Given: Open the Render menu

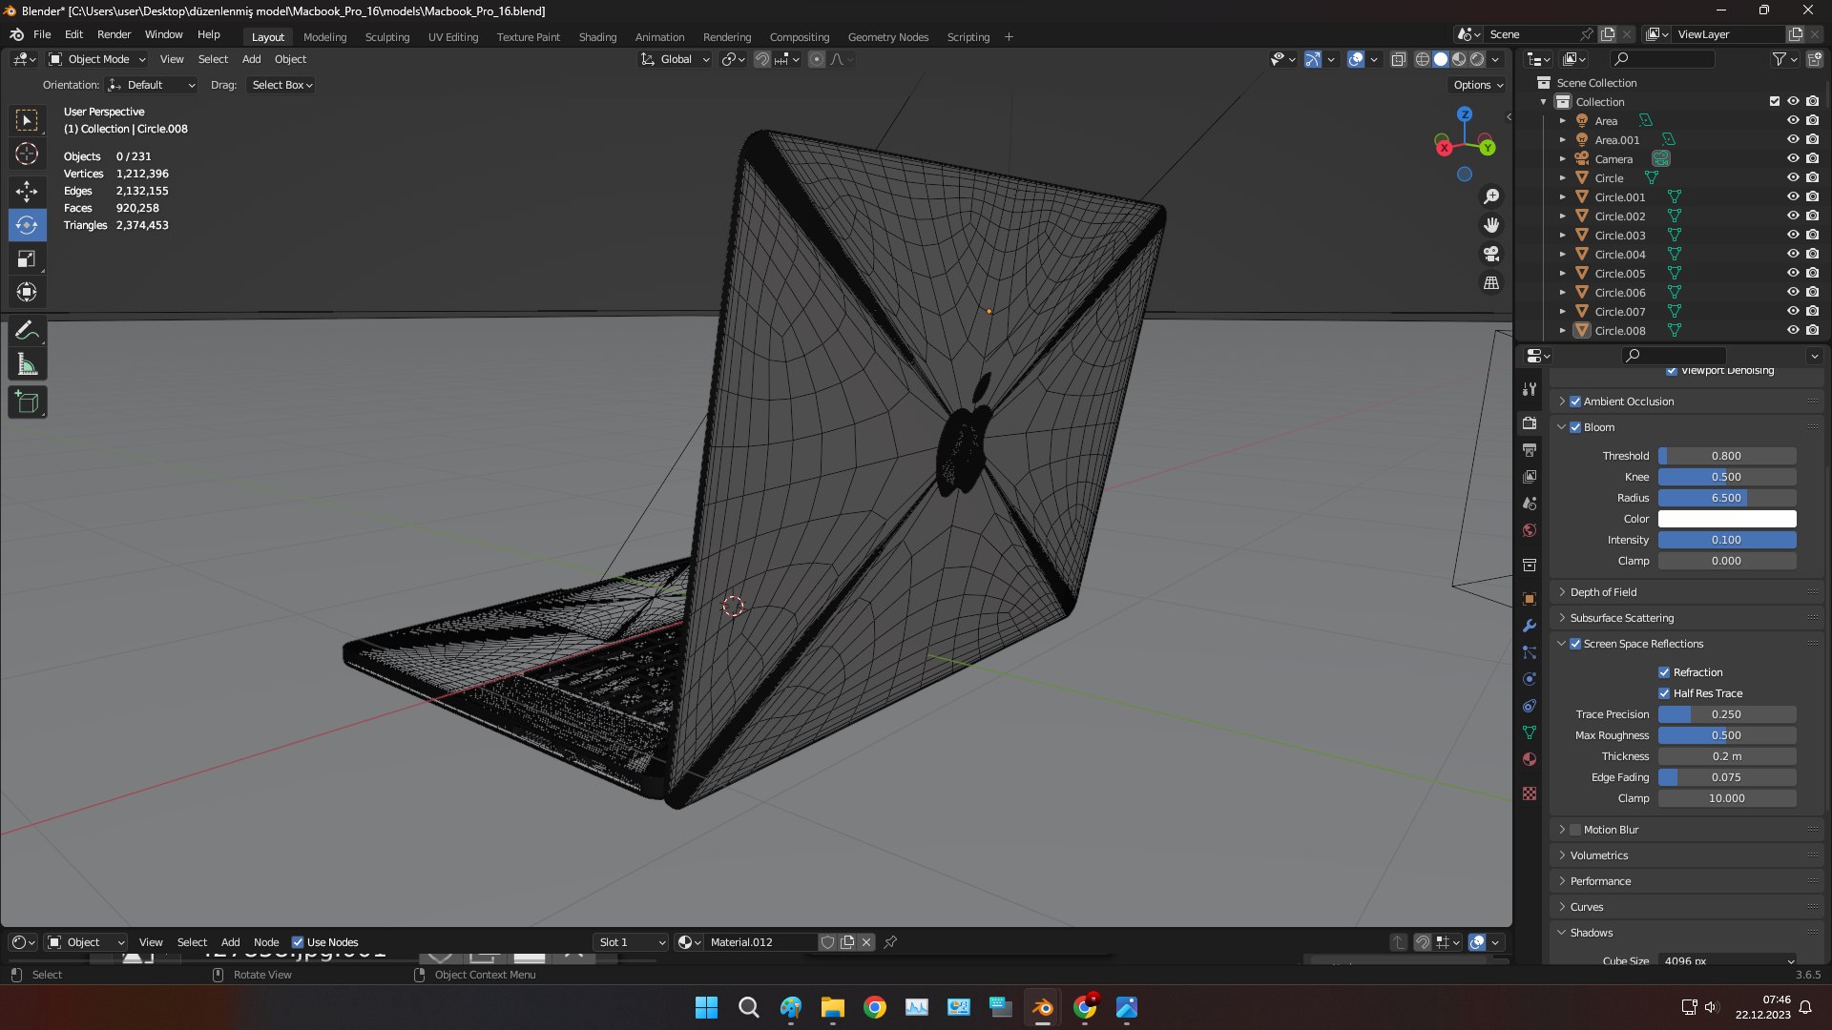Looking at the screenshot, I should (x=114, y=34).
